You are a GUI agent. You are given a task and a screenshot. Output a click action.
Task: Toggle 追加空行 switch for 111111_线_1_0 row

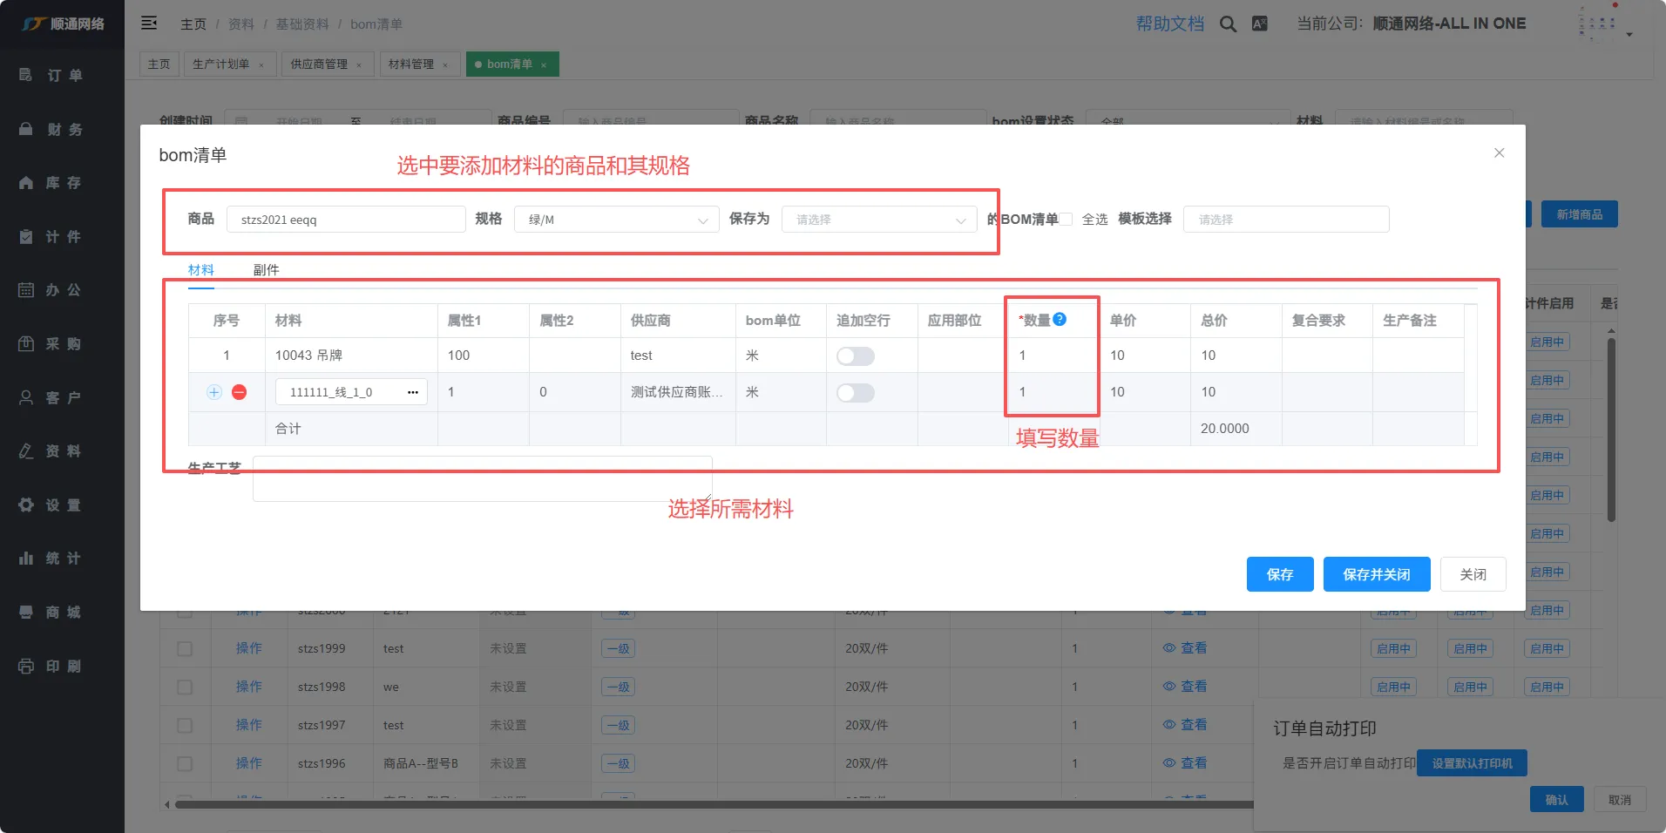(x=855, y=392)
